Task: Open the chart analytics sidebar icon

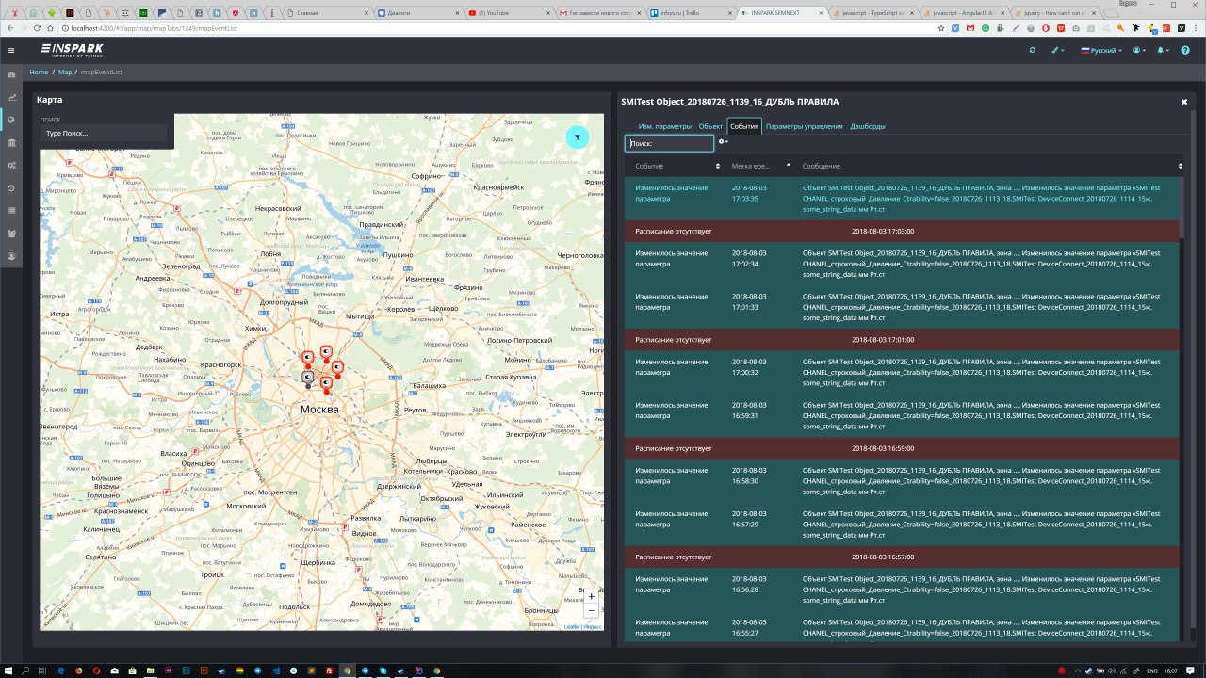Action: (x=11, y=97)
